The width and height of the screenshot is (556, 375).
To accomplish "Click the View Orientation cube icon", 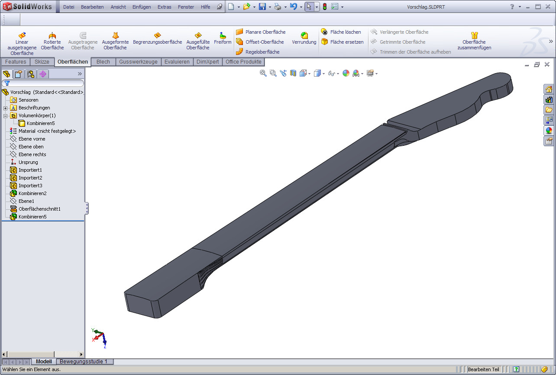I will [x=303, y=74].
